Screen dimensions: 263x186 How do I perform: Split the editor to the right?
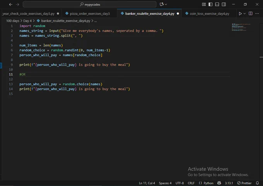click(x=250, y=13)
